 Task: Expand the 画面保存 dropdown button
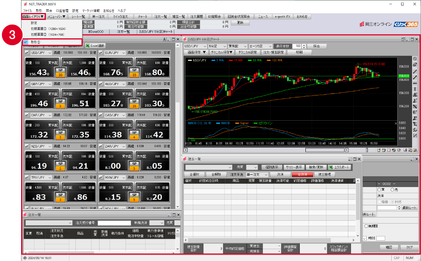[196, 53]
